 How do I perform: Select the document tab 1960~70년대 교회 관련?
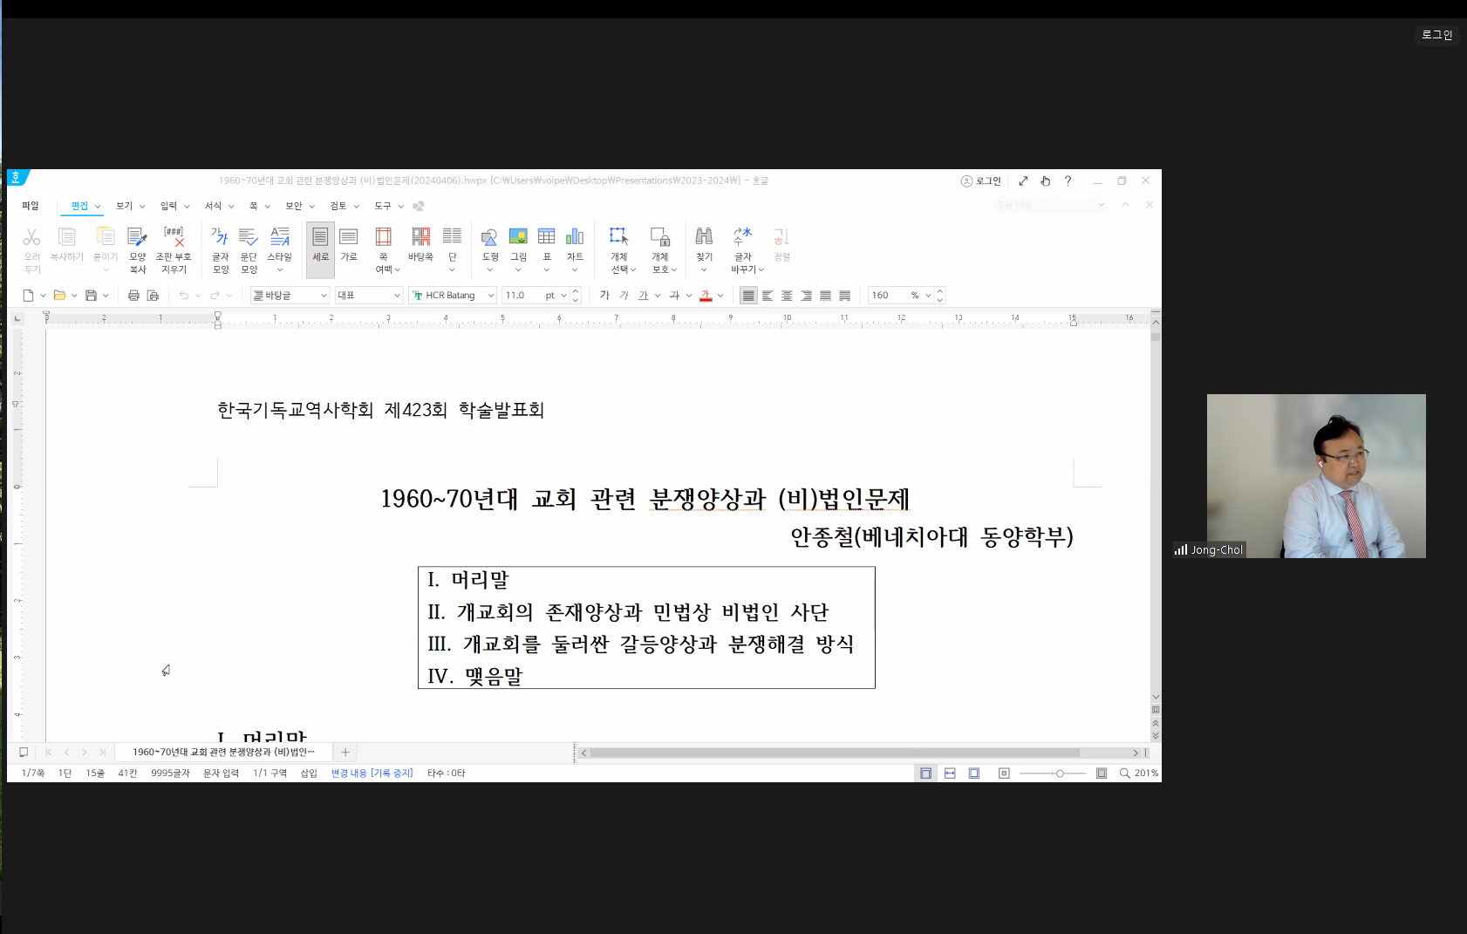tap(223, 752)
